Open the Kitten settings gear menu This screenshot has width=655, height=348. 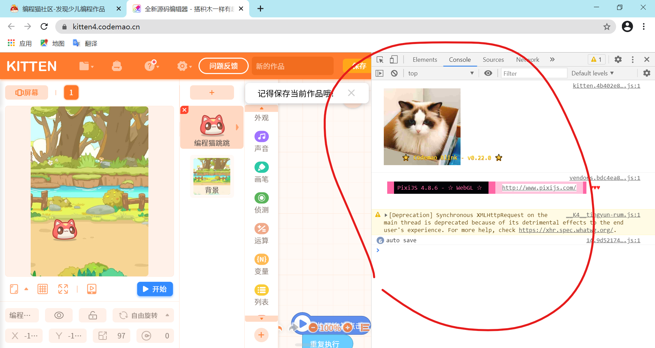184,66
